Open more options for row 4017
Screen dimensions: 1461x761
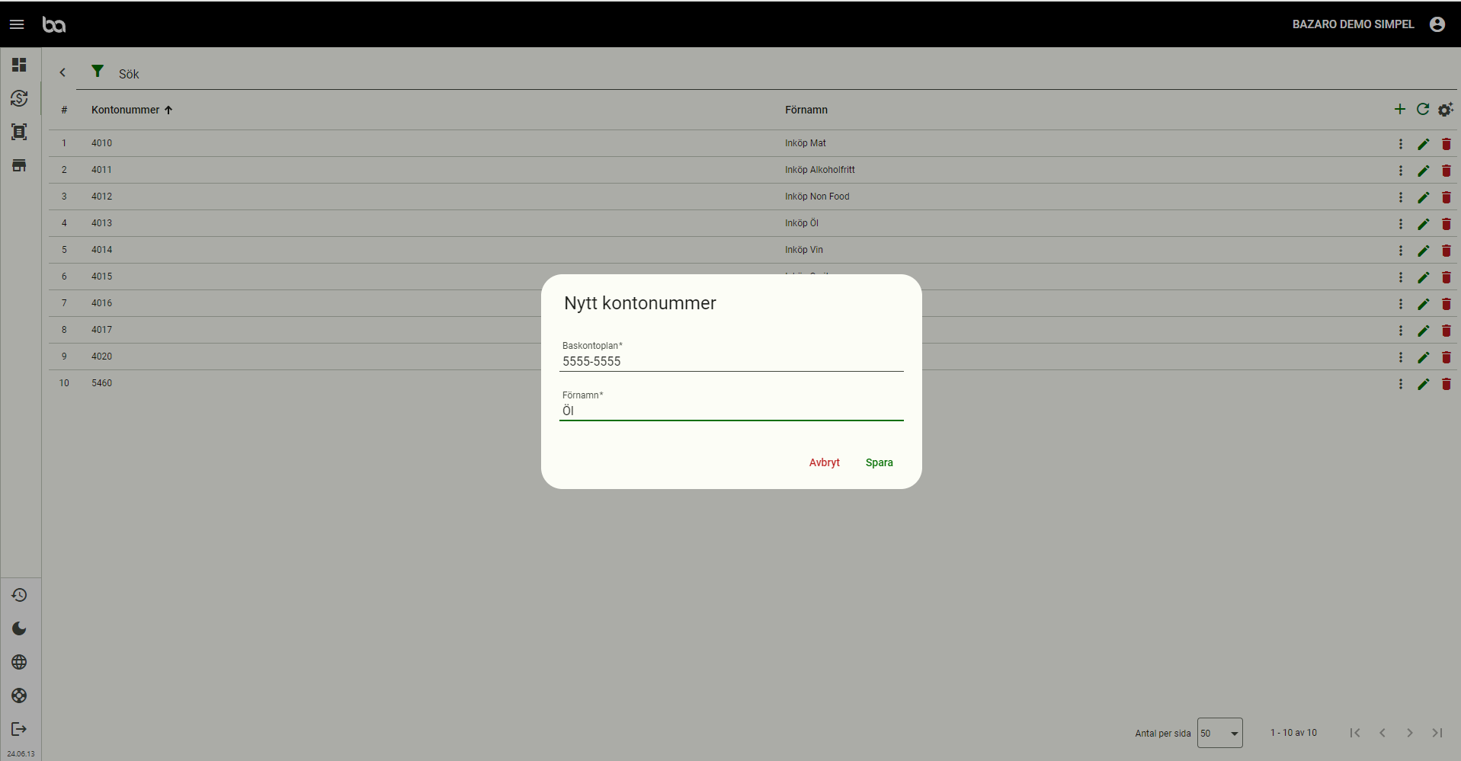(1401, 331)
